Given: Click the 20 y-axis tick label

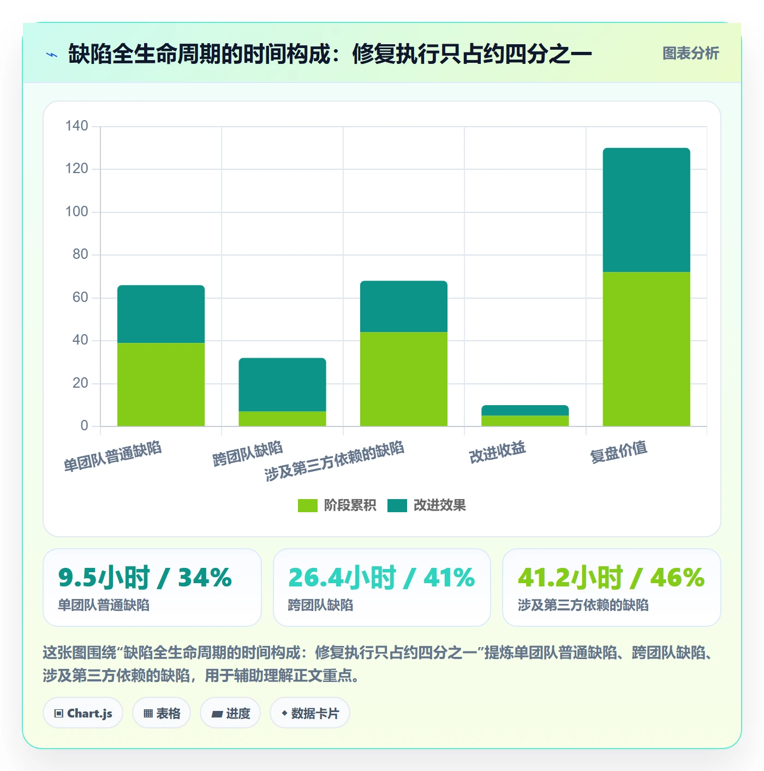Looking at the screenshot, I should click(80, 383).
